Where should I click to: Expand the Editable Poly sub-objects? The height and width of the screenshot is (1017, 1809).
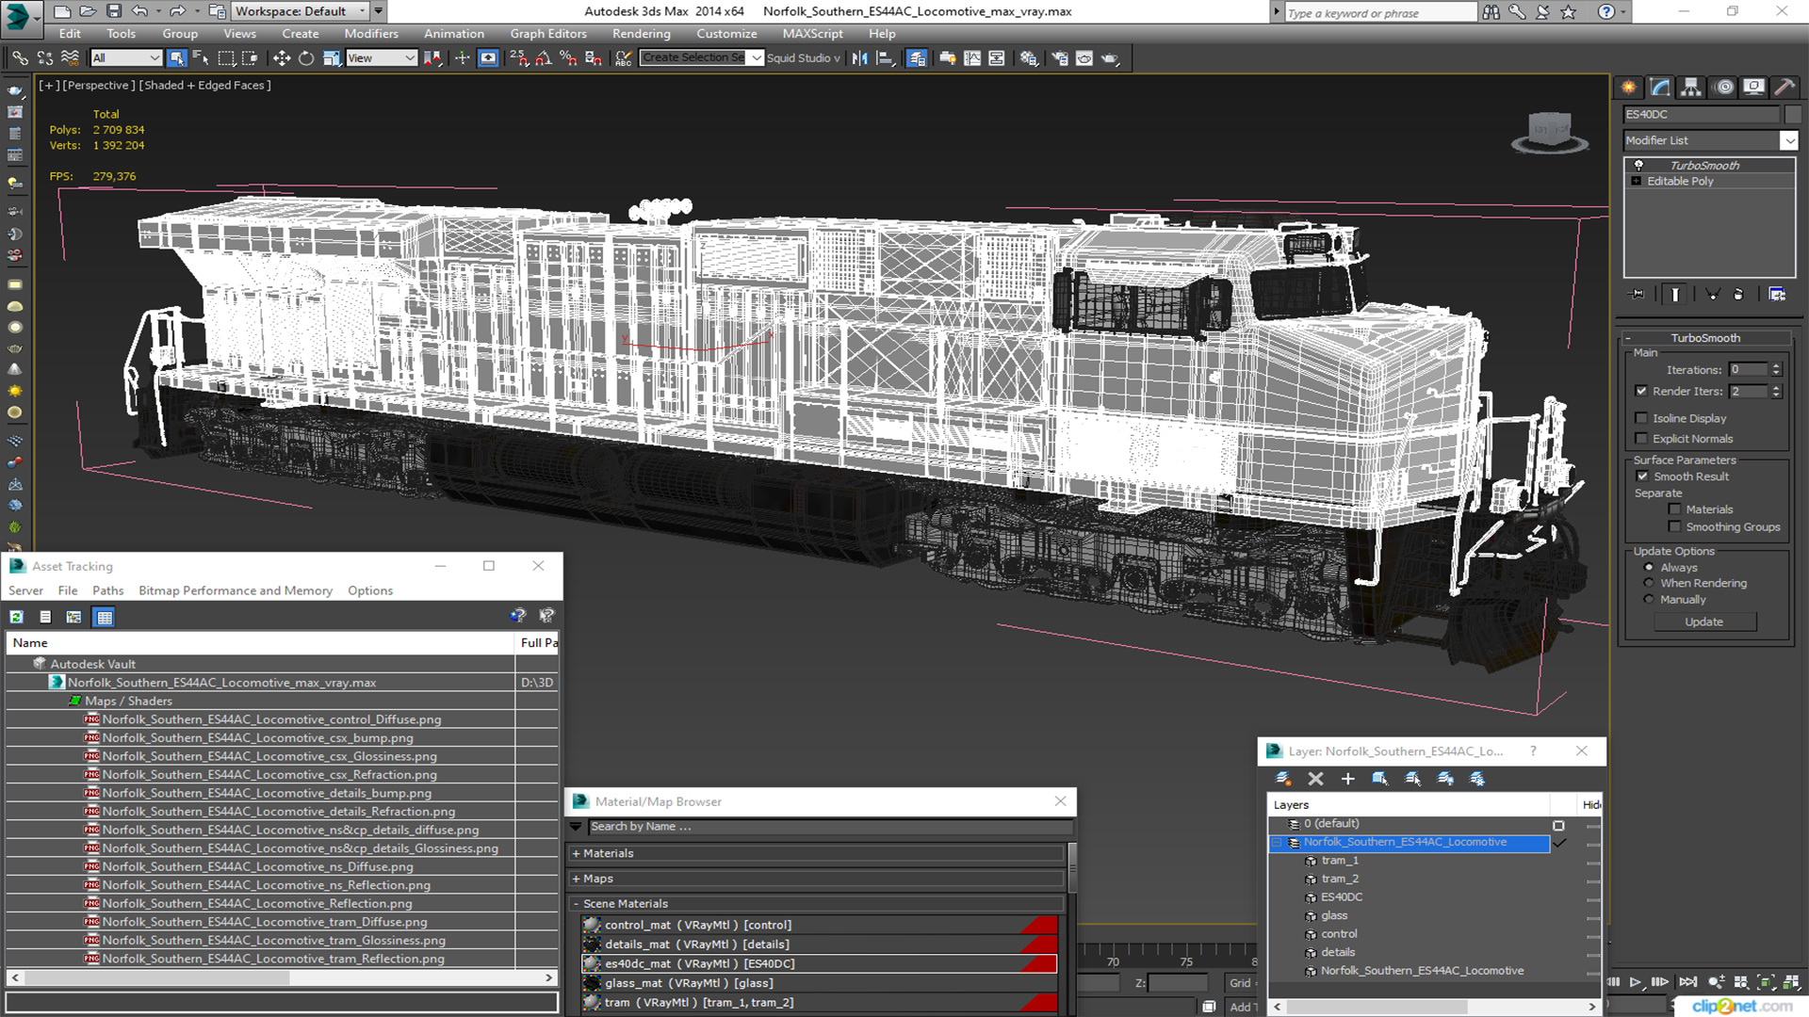click(x=1637, y=181)
